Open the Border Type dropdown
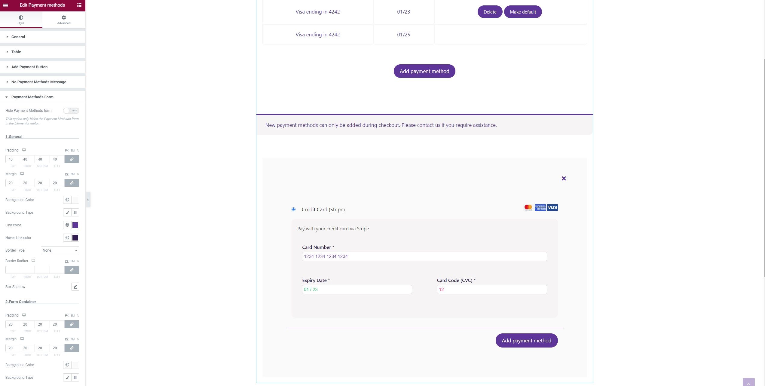Screen dimensions: 765x386 tap(60, 250)
